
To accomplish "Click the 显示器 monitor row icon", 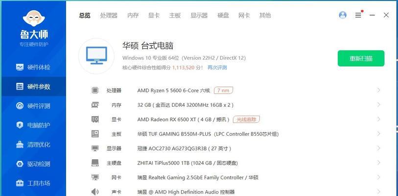I will (95, 148).
